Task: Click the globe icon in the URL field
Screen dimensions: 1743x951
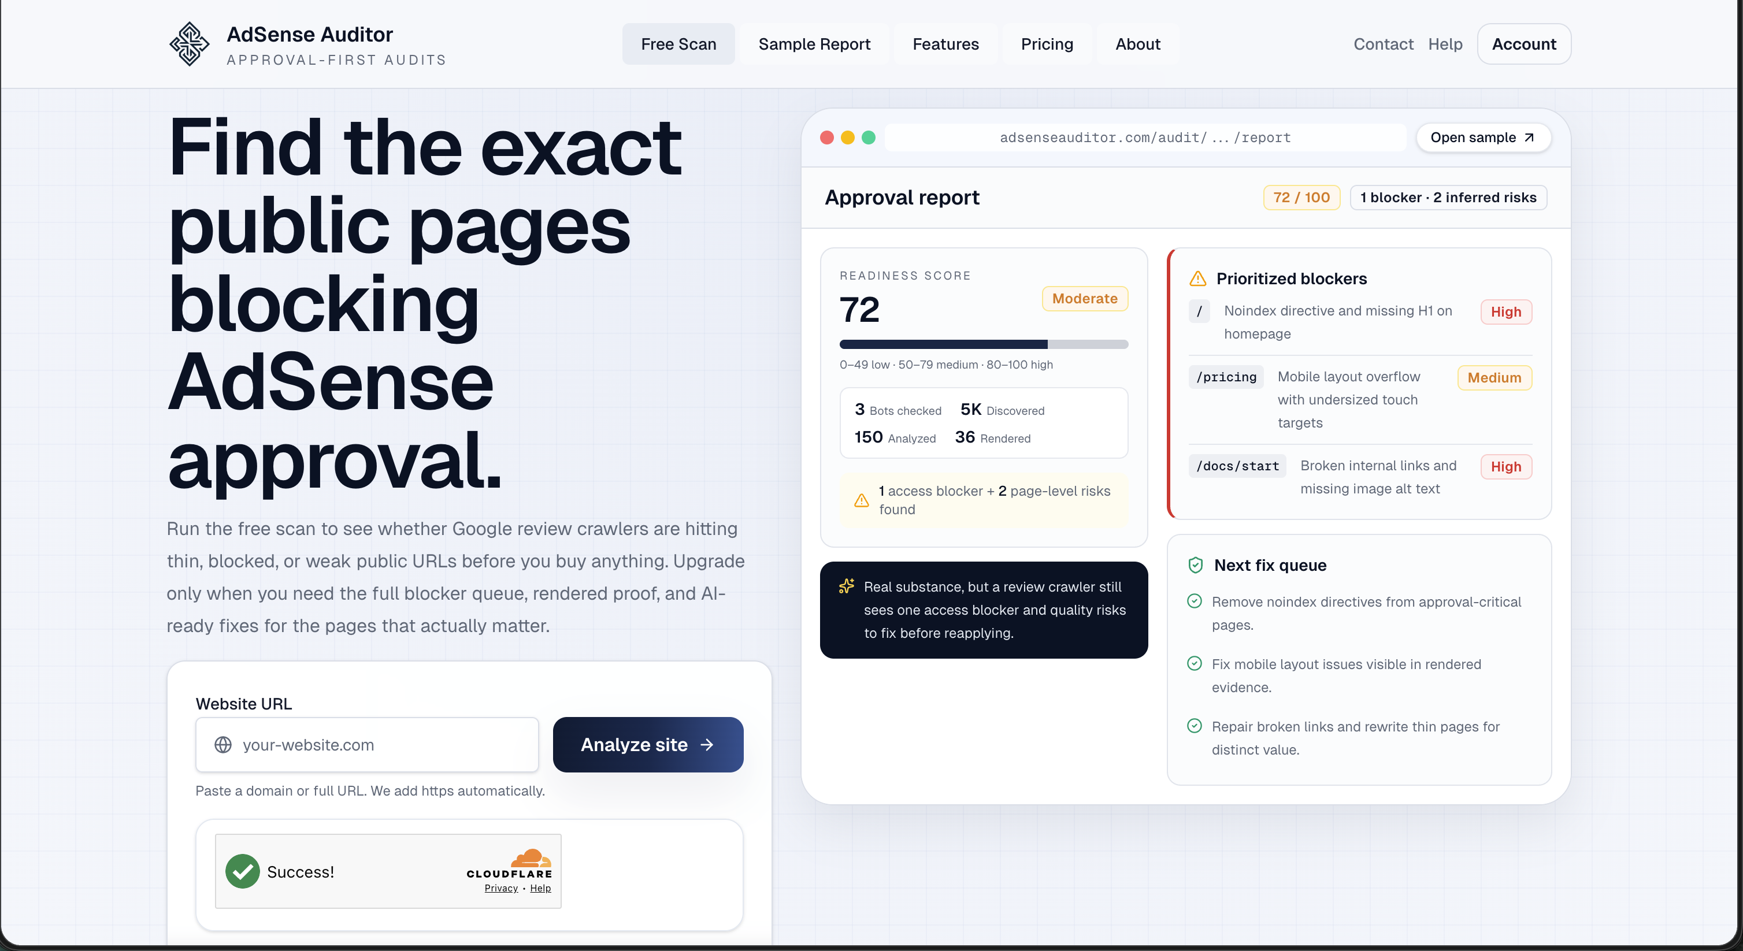Action: click(224, 745)
